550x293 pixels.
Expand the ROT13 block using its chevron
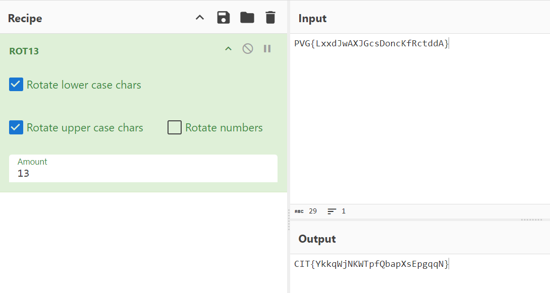pos(228,48)
